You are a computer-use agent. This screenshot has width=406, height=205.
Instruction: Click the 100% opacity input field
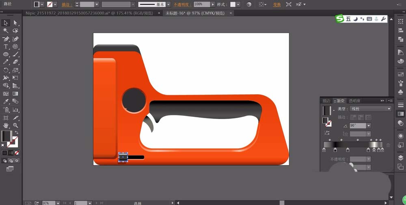(202, 4)
